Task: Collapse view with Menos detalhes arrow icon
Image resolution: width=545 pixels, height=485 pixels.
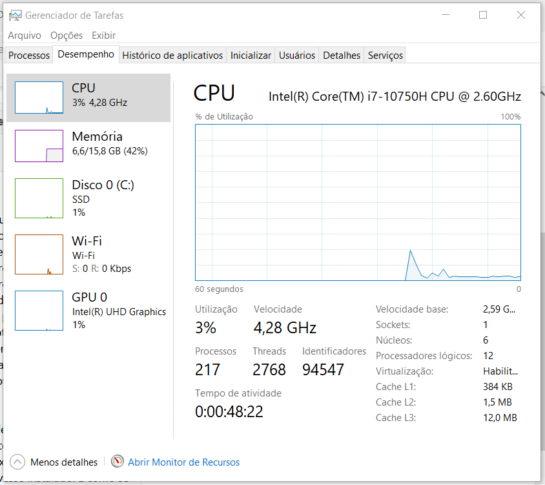Action: (x=17, y=462)
